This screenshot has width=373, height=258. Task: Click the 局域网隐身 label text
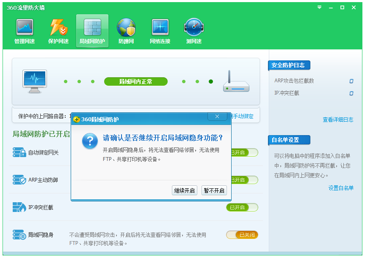pos(41,235)
